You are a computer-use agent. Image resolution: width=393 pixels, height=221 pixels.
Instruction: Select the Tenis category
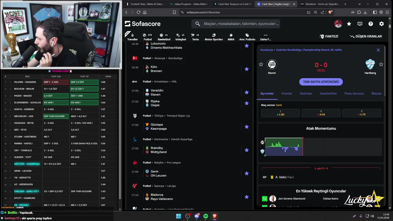pos(195,37)
